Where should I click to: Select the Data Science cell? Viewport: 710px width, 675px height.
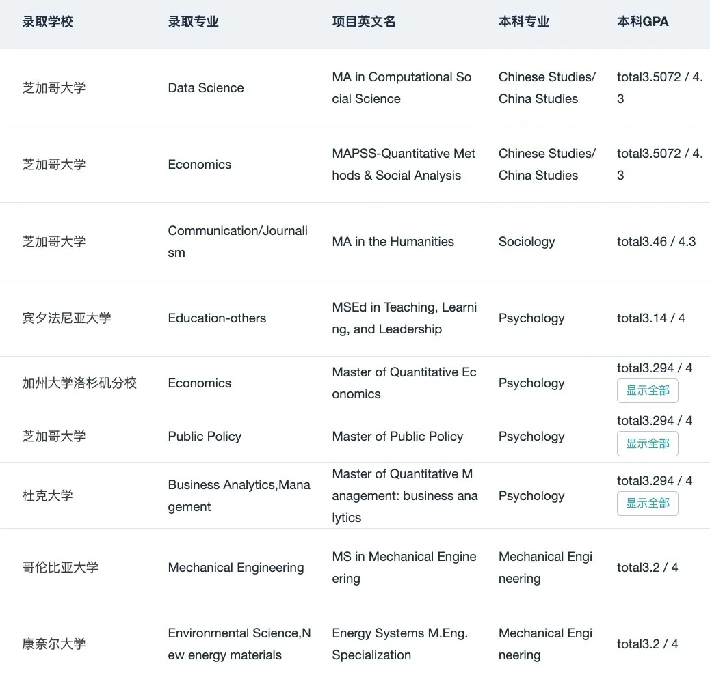tap(206, 87)
